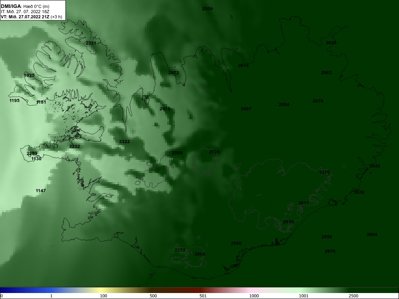Click the 1181 value on the map
The image size is (399, 299).
[x=41, y=102]
